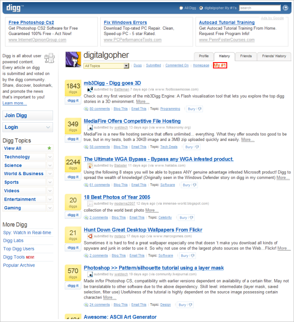Click the Technology topic link
This screenshot has width=294, height=322.
(17, 157)
